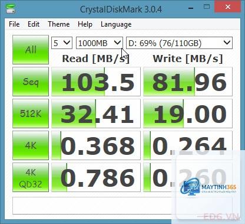Start the 4K QD32 test

pos(31,177)
